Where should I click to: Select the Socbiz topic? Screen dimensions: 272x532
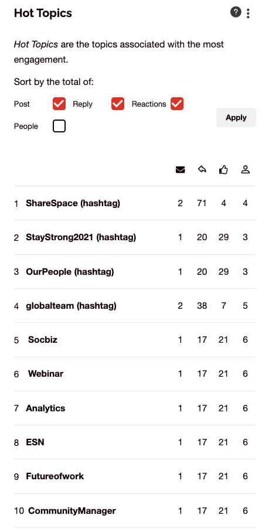pos(43,340)
